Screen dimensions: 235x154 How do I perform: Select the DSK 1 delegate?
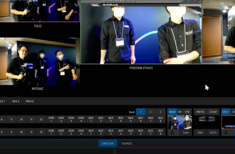[226, 112]
